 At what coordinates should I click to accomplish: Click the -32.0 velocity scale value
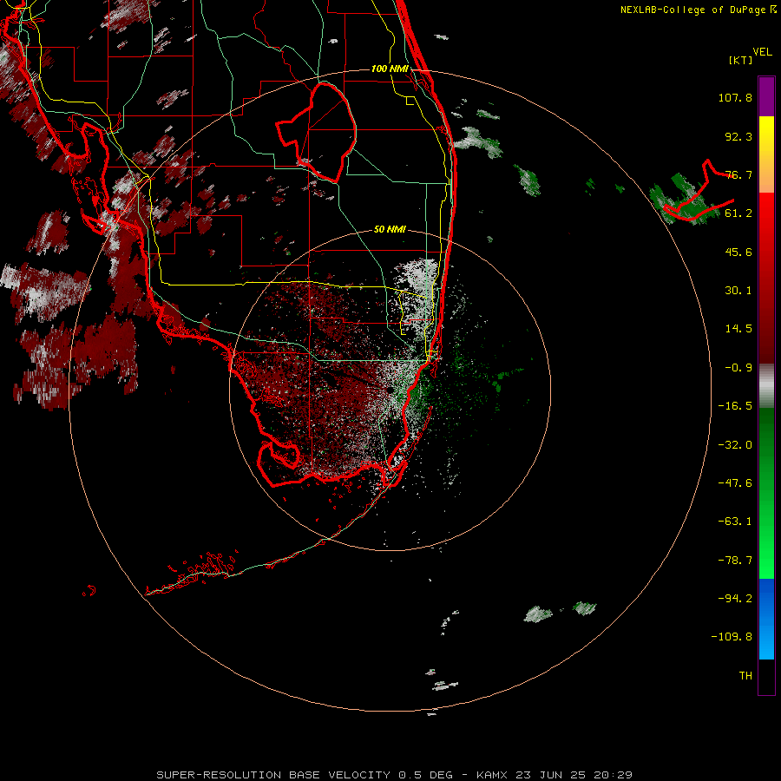735,445
